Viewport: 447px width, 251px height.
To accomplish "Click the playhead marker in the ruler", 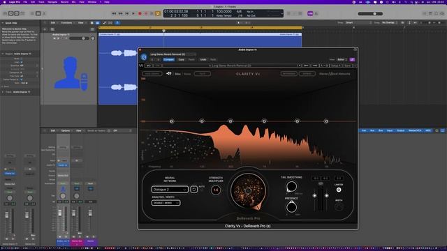I will (x=163, y=31).
